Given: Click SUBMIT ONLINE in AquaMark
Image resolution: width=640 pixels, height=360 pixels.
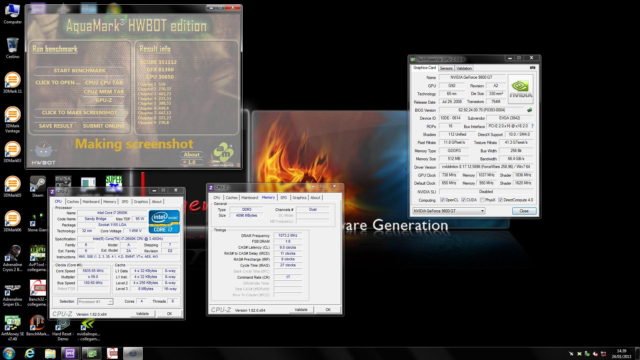Looking at the screenshot, I should coord(104,126).
